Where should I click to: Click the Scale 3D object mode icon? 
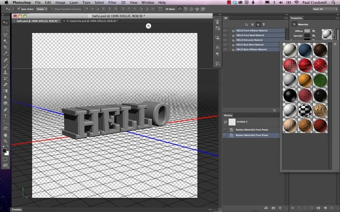pos(203,9)
